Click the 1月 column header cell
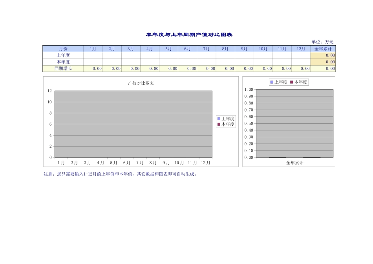This screenshot has width=373, height=264. pyautogui.click(x=93, y=48)
